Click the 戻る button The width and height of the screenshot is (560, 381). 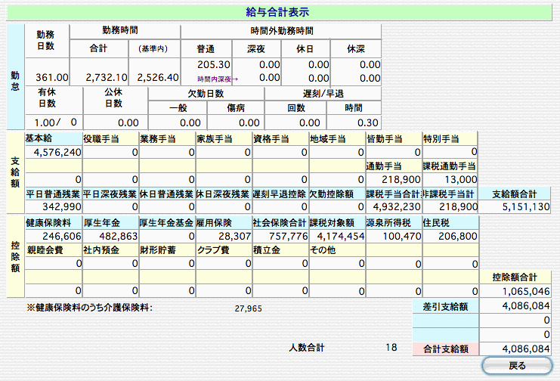click(517, 366)
